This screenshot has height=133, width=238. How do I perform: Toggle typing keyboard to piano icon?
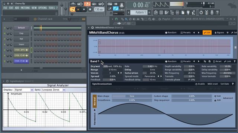110,4
